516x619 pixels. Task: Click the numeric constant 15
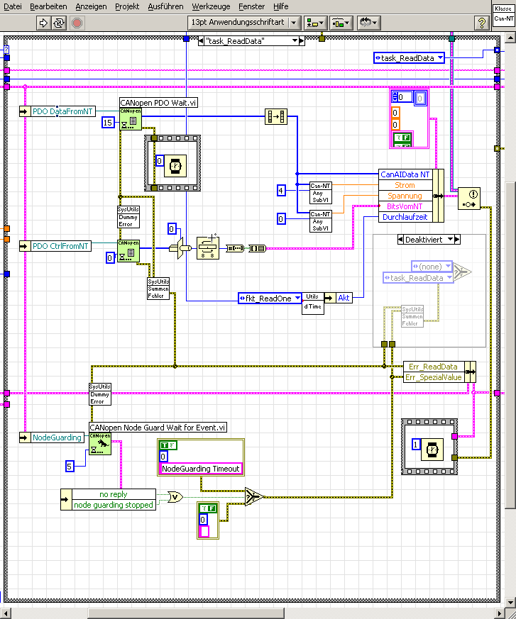(x=108, y=123)
